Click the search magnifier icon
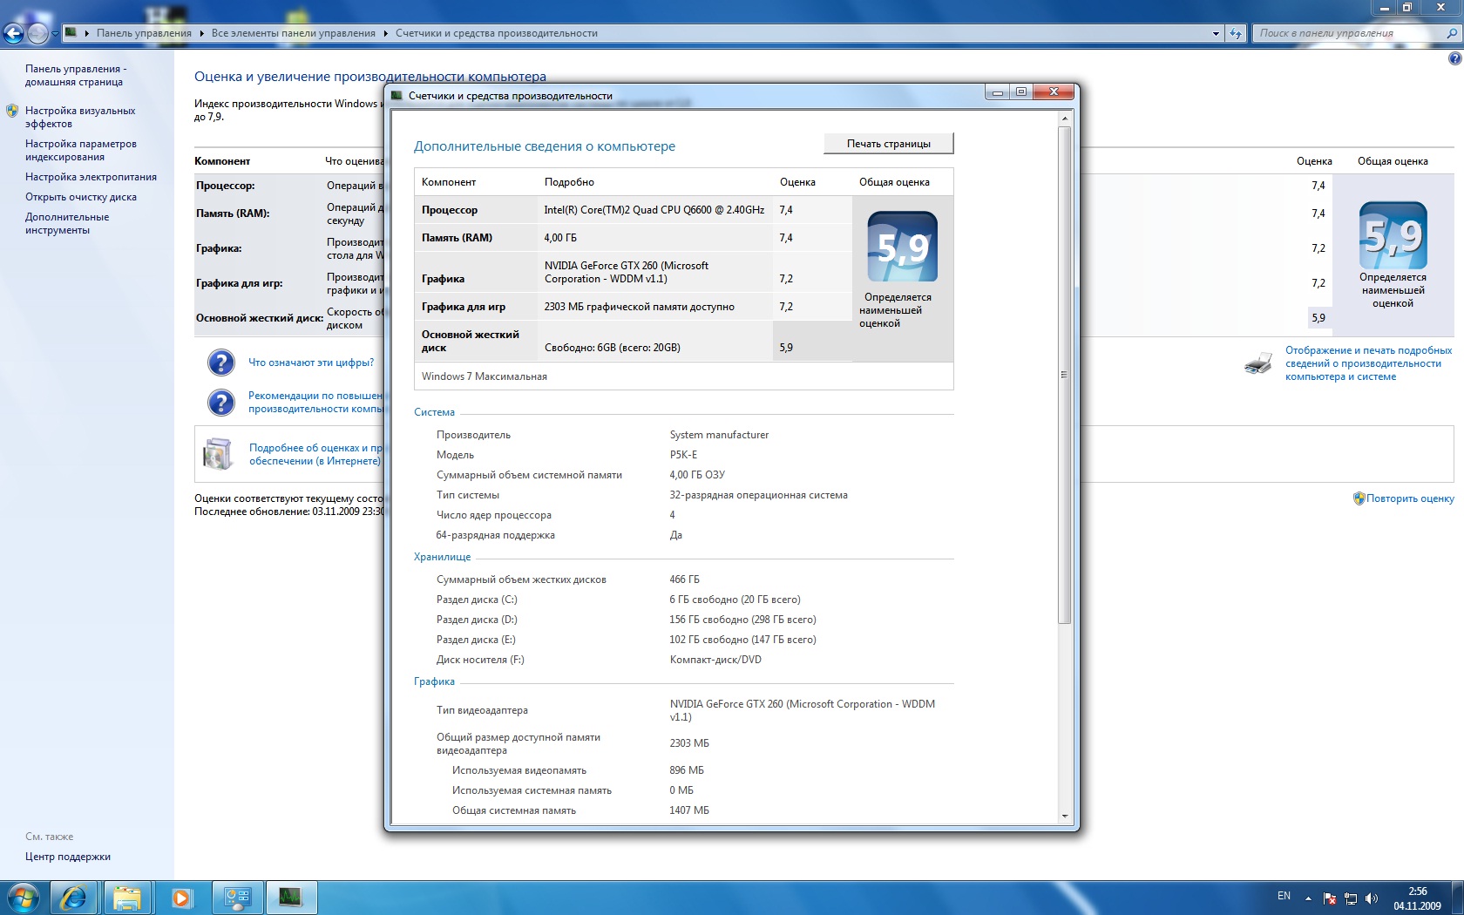 [1452, 33]
